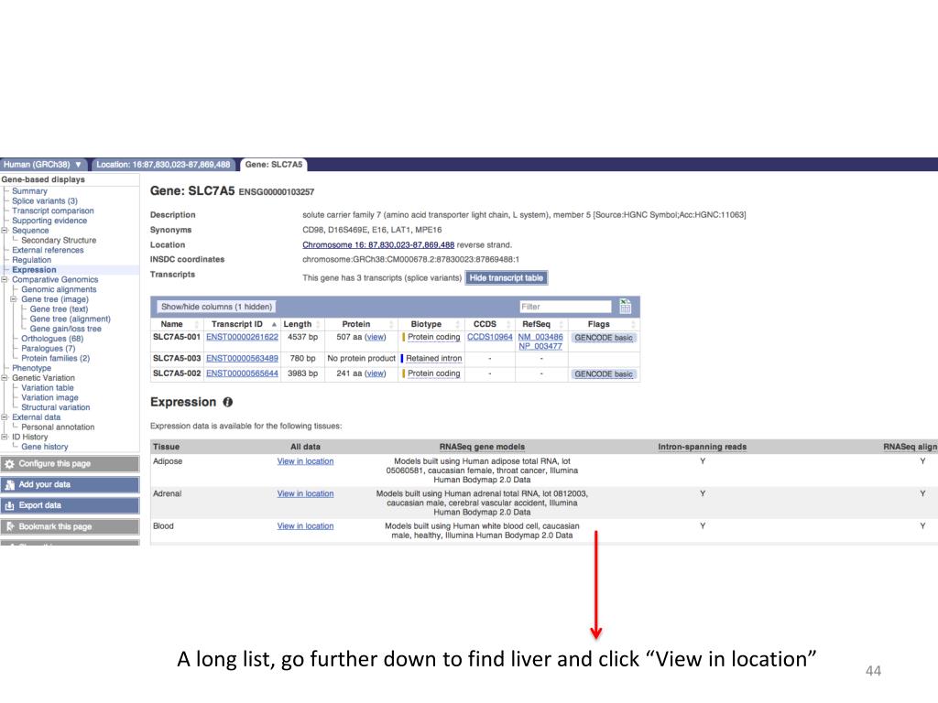Click the Expression help info icon
Viewport: 938px width, 703px height.
[228, 403]
